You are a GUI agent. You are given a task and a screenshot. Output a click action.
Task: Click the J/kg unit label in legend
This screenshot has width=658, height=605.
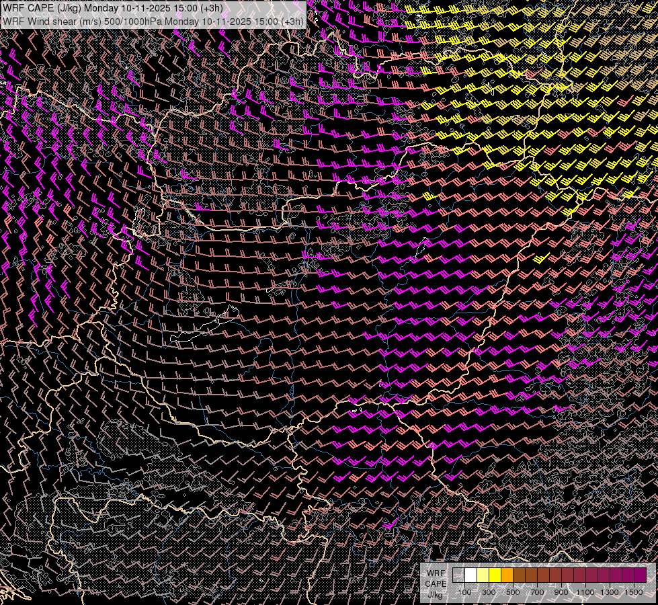pos(435,595)
